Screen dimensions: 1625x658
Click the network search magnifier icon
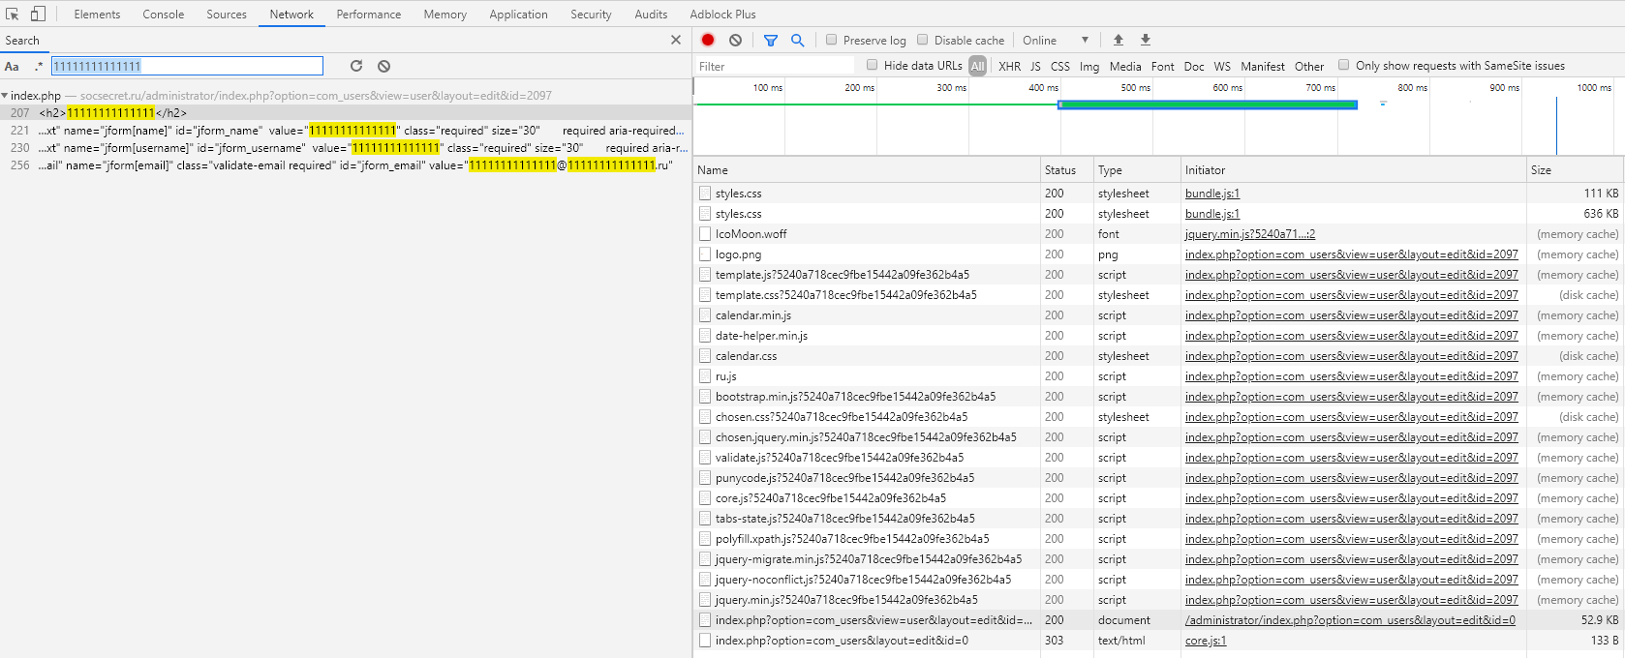click(797, 40)
